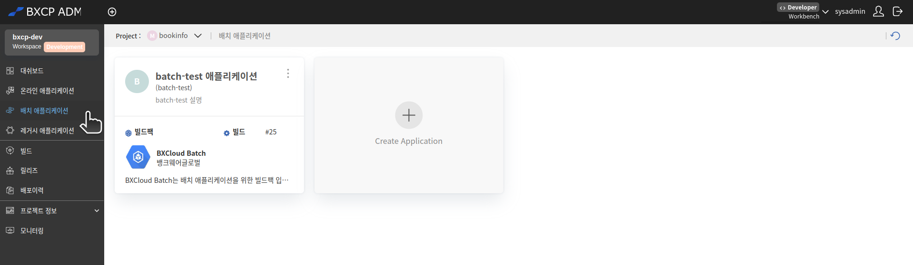Open the user profile icon
This screenshot has width=913, height=265.
878,11
